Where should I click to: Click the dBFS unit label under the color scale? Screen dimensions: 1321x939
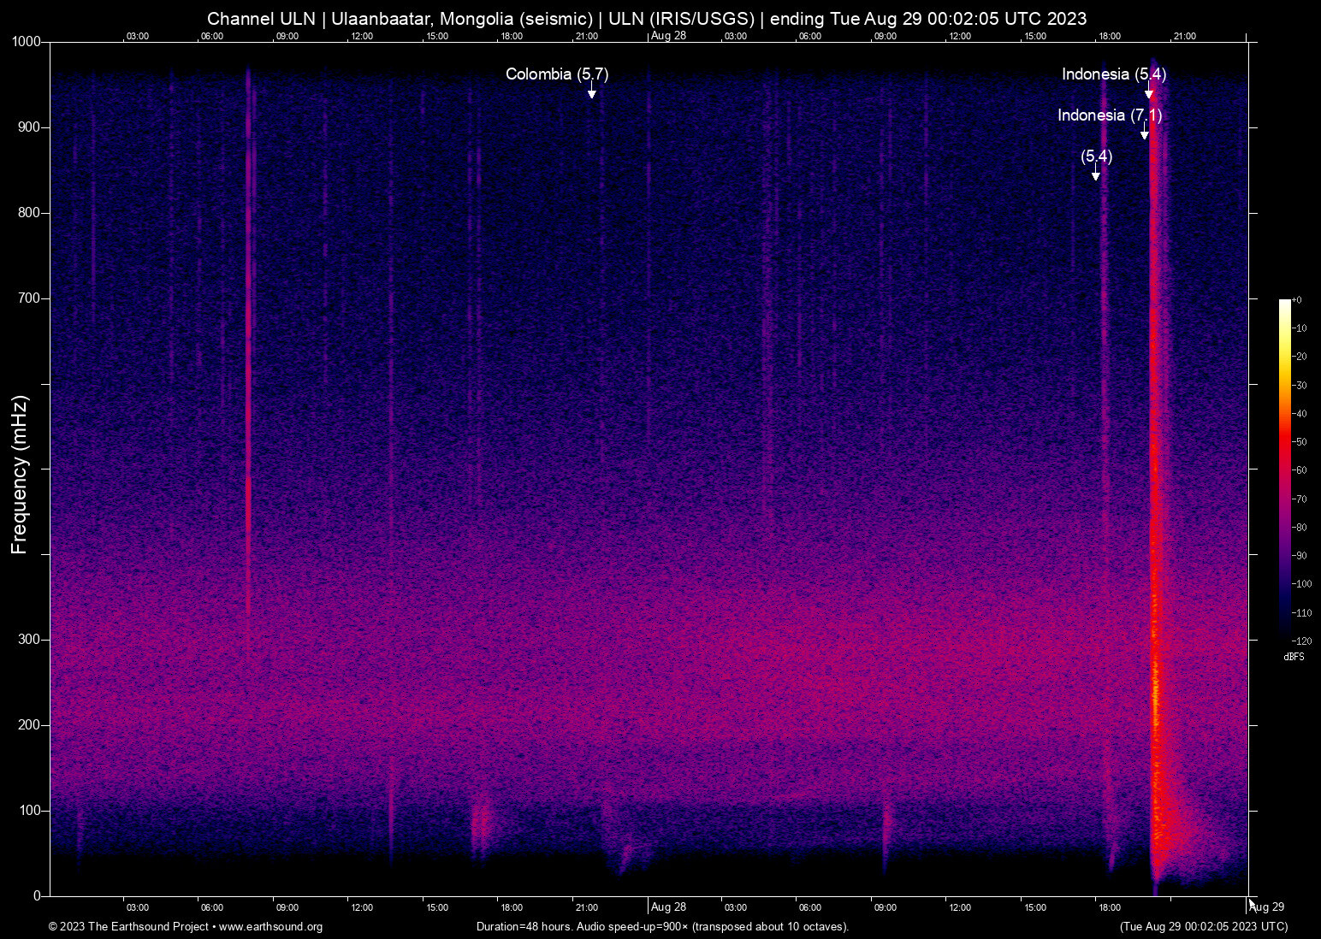[x=1294, y=657]
